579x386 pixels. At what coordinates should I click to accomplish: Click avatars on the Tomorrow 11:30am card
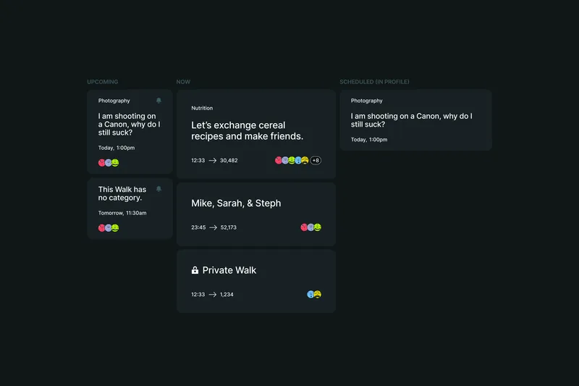coord(109,228)
